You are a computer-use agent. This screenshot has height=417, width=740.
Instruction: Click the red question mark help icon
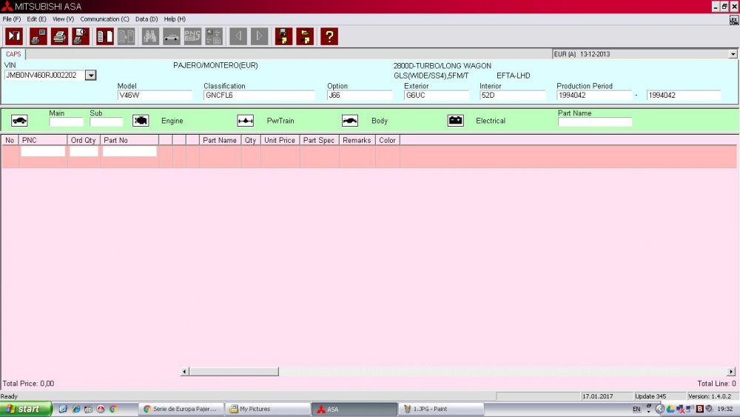pos(329,36)
